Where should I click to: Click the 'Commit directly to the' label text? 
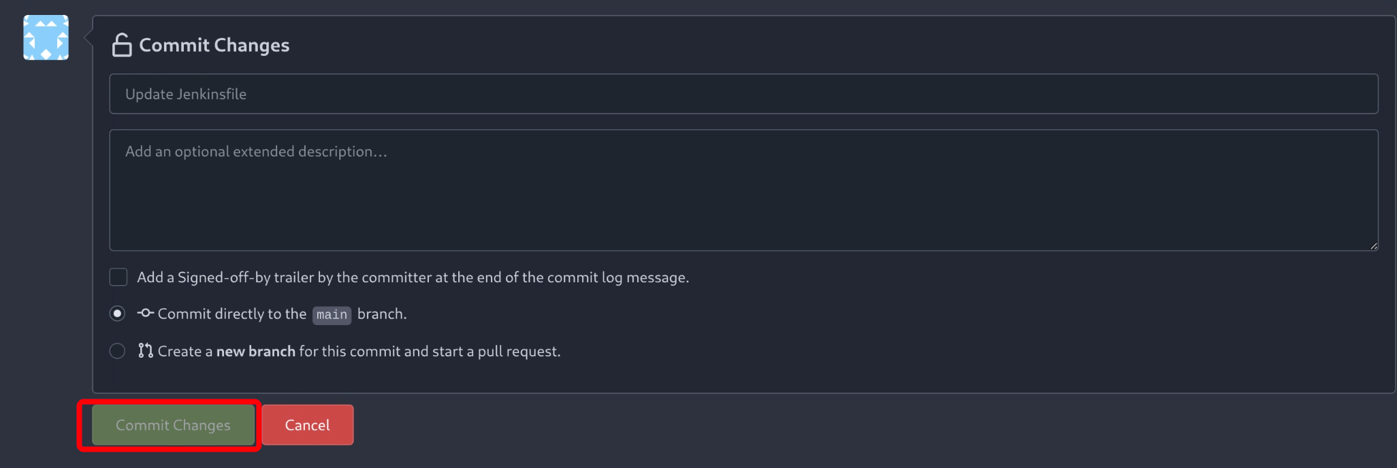231,314
